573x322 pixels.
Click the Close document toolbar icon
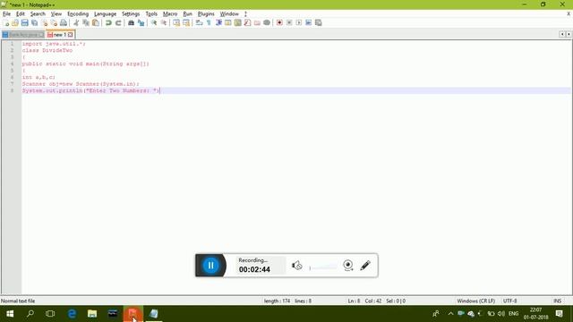44,22
